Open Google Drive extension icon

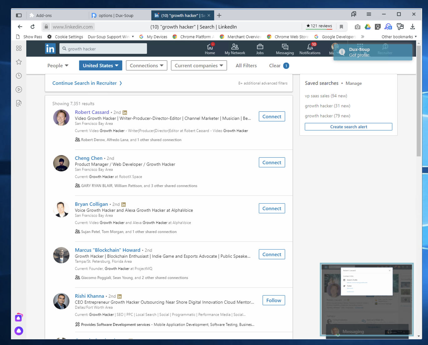tap(368, 27)
